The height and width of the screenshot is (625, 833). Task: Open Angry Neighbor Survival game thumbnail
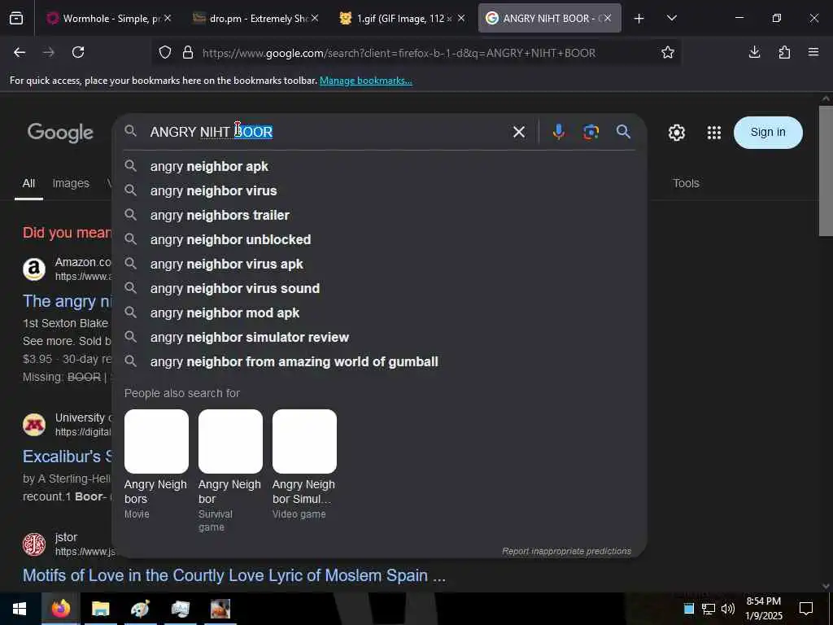pyautogui.click(x=230, y=441)
